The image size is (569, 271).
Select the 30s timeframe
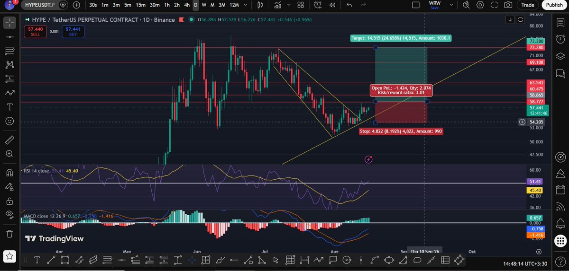92,5
